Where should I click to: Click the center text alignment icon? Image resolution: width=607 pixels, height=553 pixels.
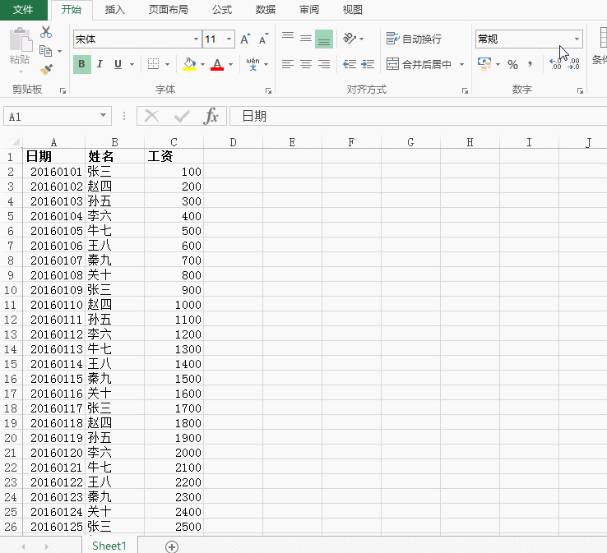[305, 64]
